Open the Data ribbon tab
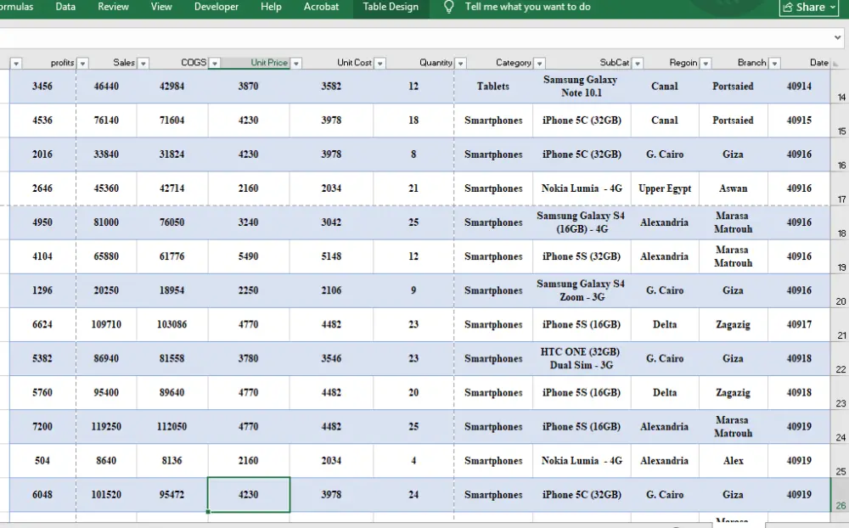 (x=65, y=7)
